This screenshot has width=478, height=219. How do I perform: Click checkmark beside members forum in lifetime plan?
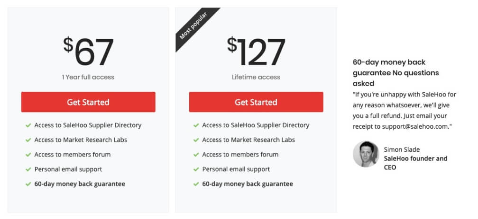(196, 155)
